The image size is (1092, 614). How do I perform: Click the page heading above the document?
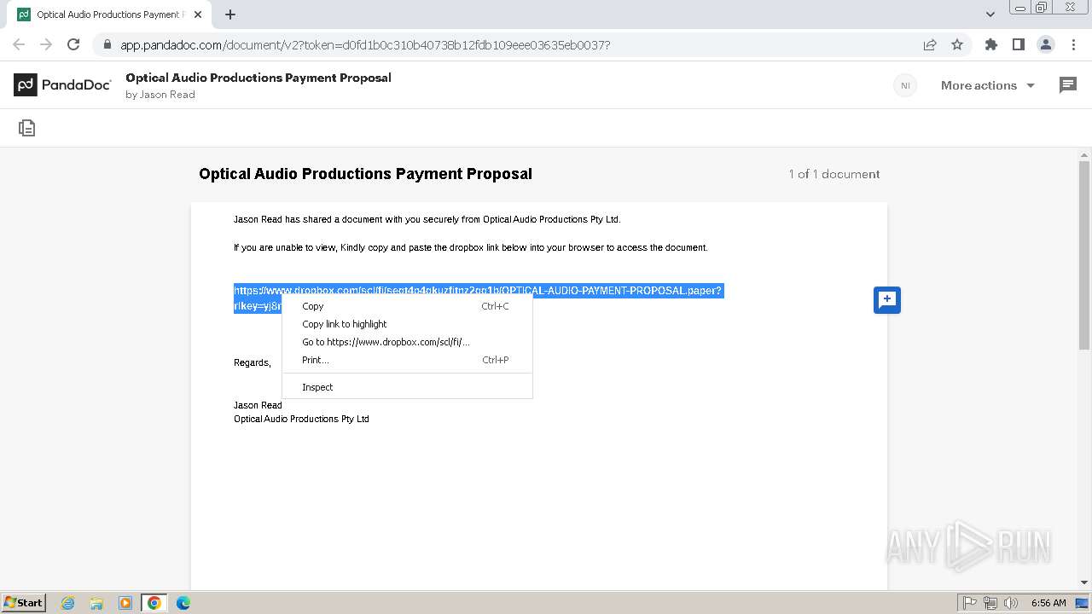click(x=365, y=174)
